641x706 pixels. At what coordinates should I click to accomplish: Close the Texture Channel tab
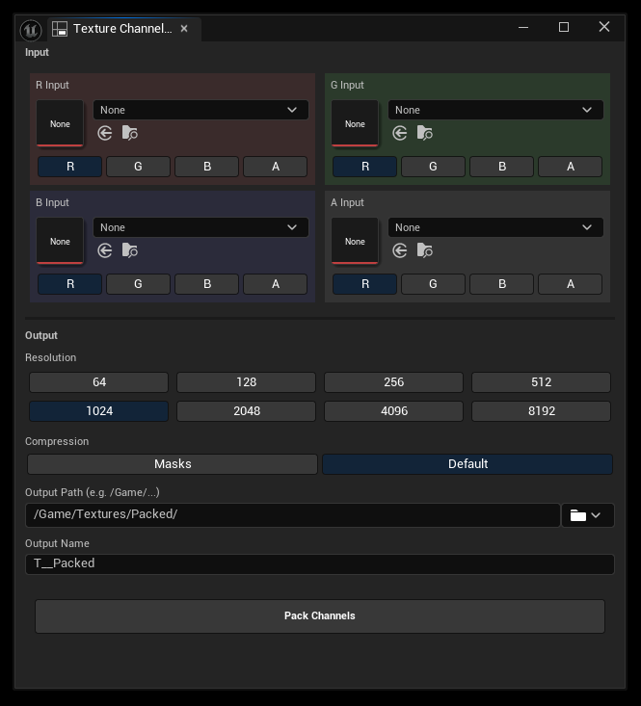tap(184, 28)
